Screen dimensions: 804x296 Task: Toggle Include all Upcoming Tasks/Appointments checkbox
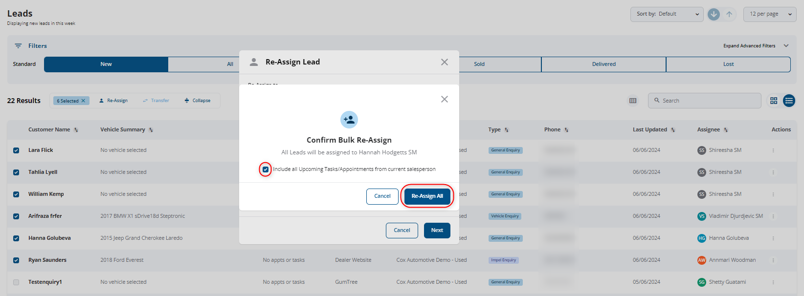[x=266, y=169]
